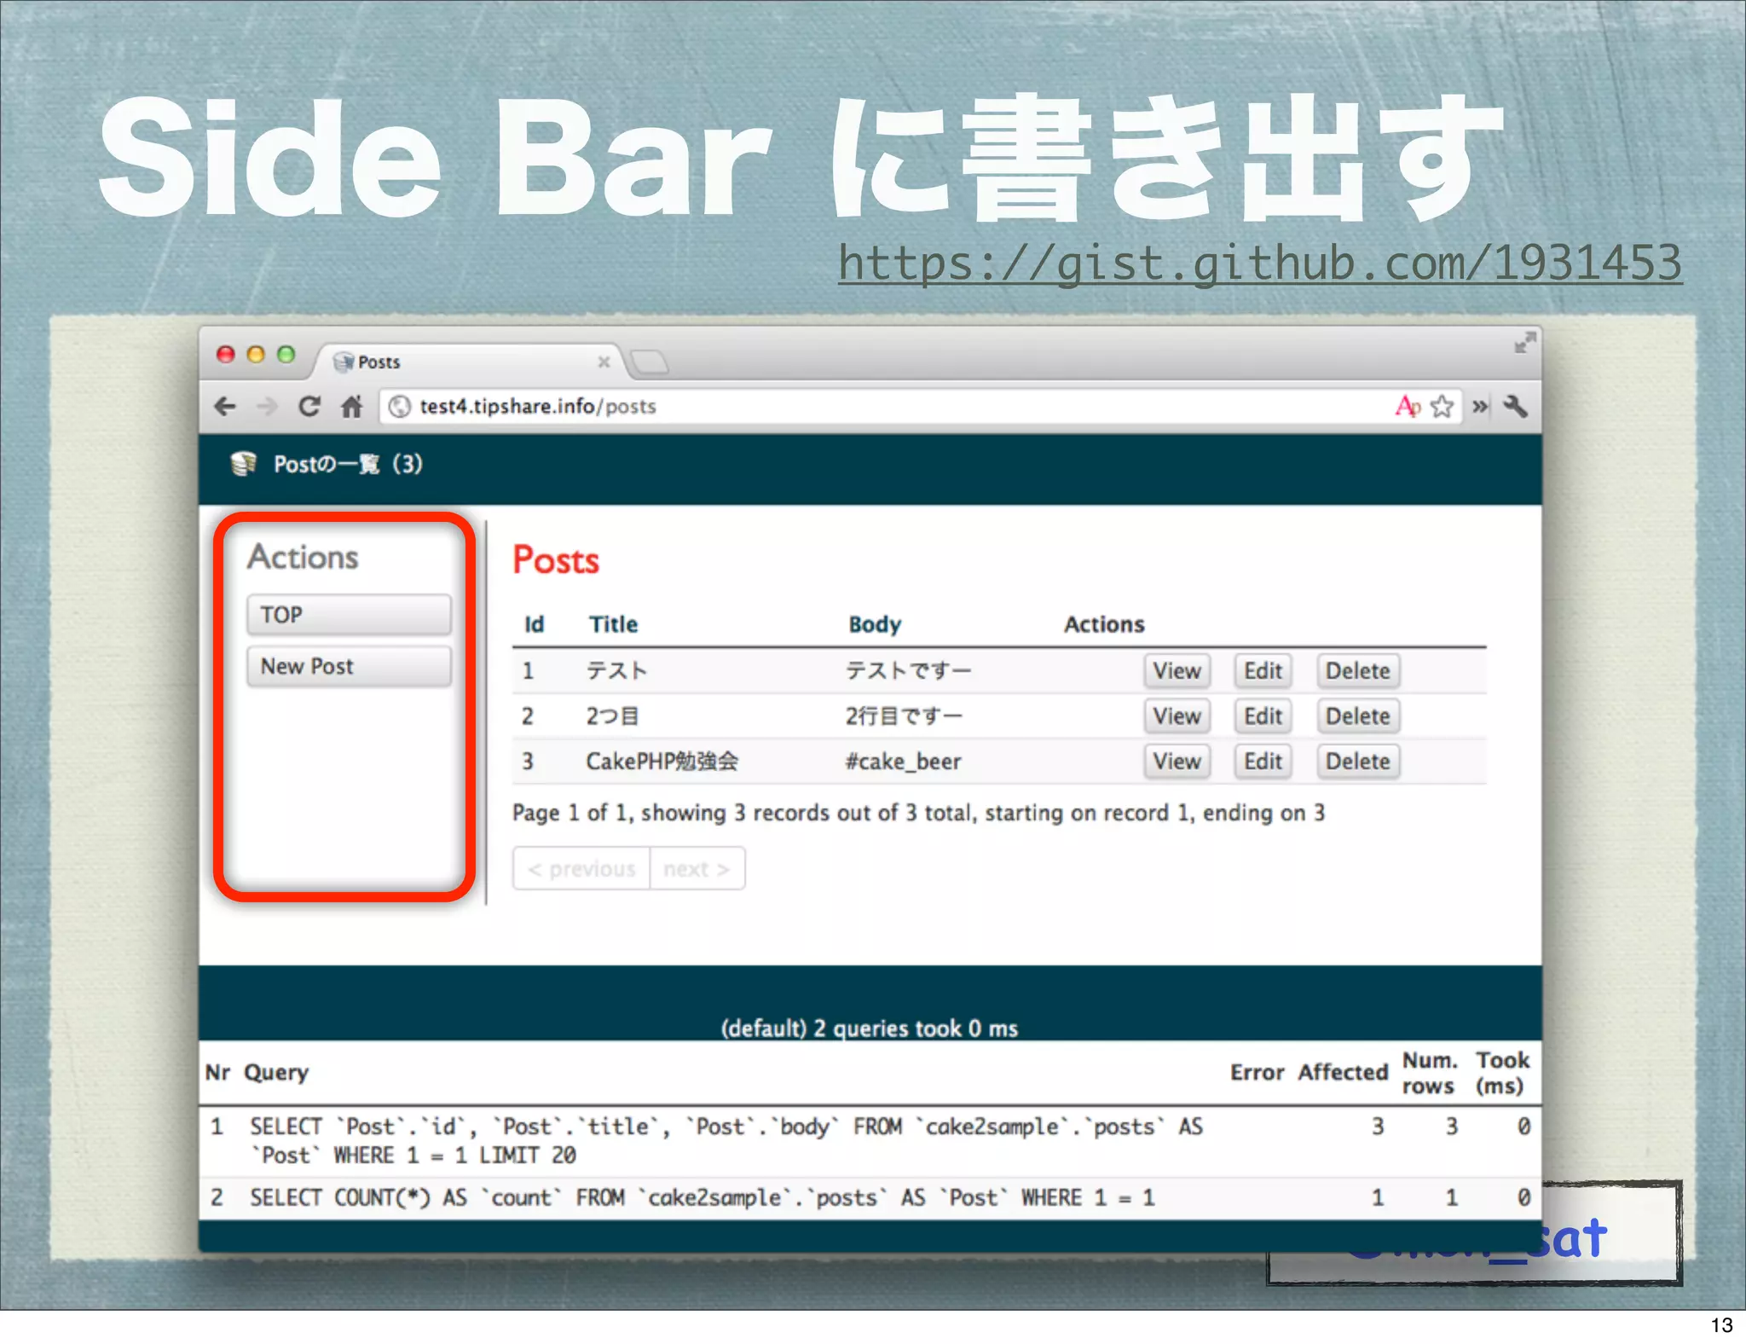Viewport: 1746px width, 1344px height.
Task: Click the 2行目ですー body cell
Action: [x=904, y=715]
